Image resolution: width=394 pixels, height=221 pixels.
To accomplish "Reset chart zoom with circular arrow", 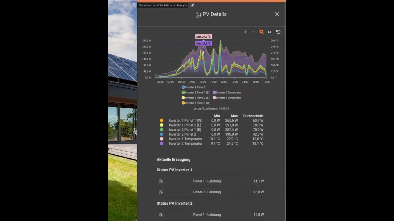I will (278, 32).
